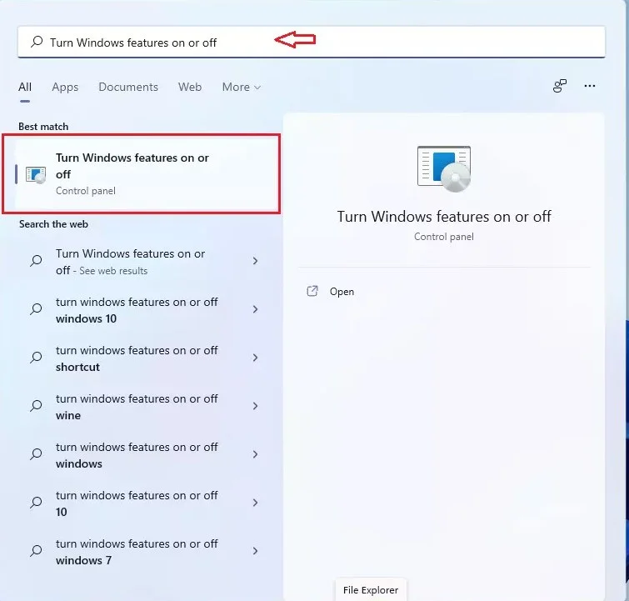Select the Web filter tab
This screenshot has width=629, height=601.
click(x=190, y=87)
